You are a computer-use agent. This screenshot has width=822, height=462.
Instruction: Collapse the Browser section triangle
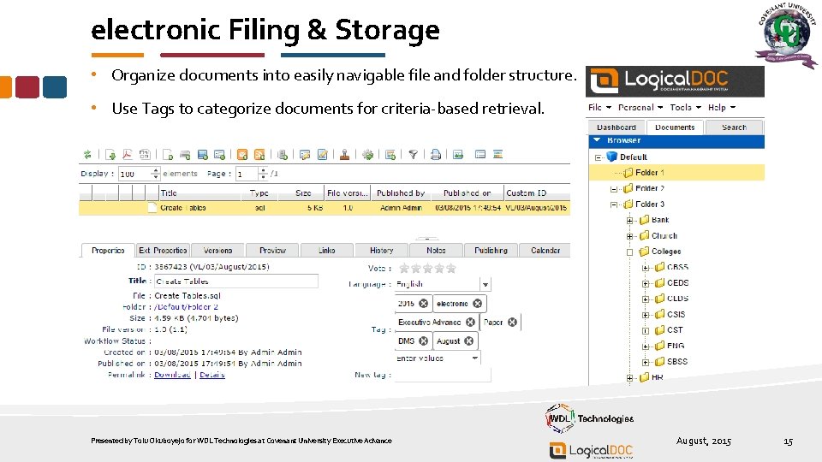tap(597, 139)
